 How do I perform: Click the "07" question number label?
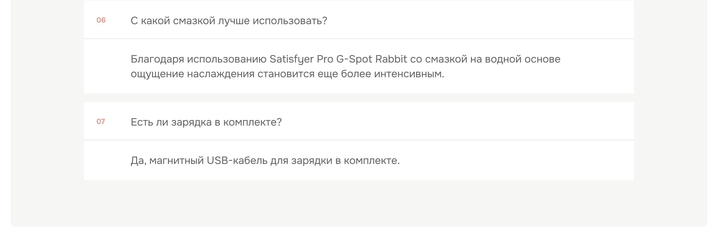click(x=101, y=122)
